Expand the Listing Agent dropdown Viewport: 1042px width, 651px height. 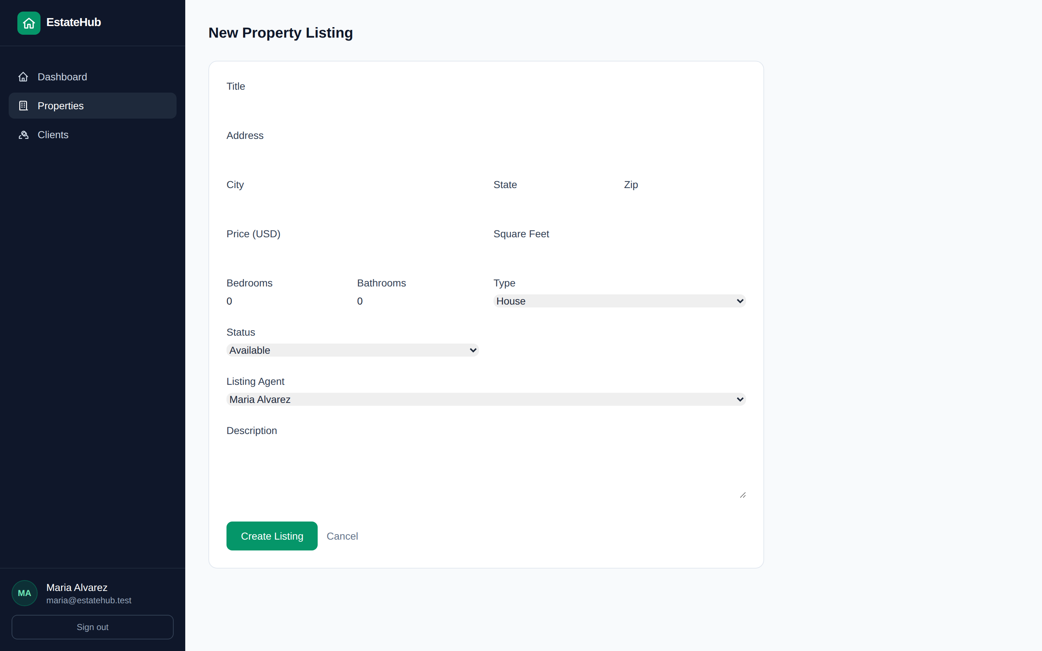coord(486,399)
